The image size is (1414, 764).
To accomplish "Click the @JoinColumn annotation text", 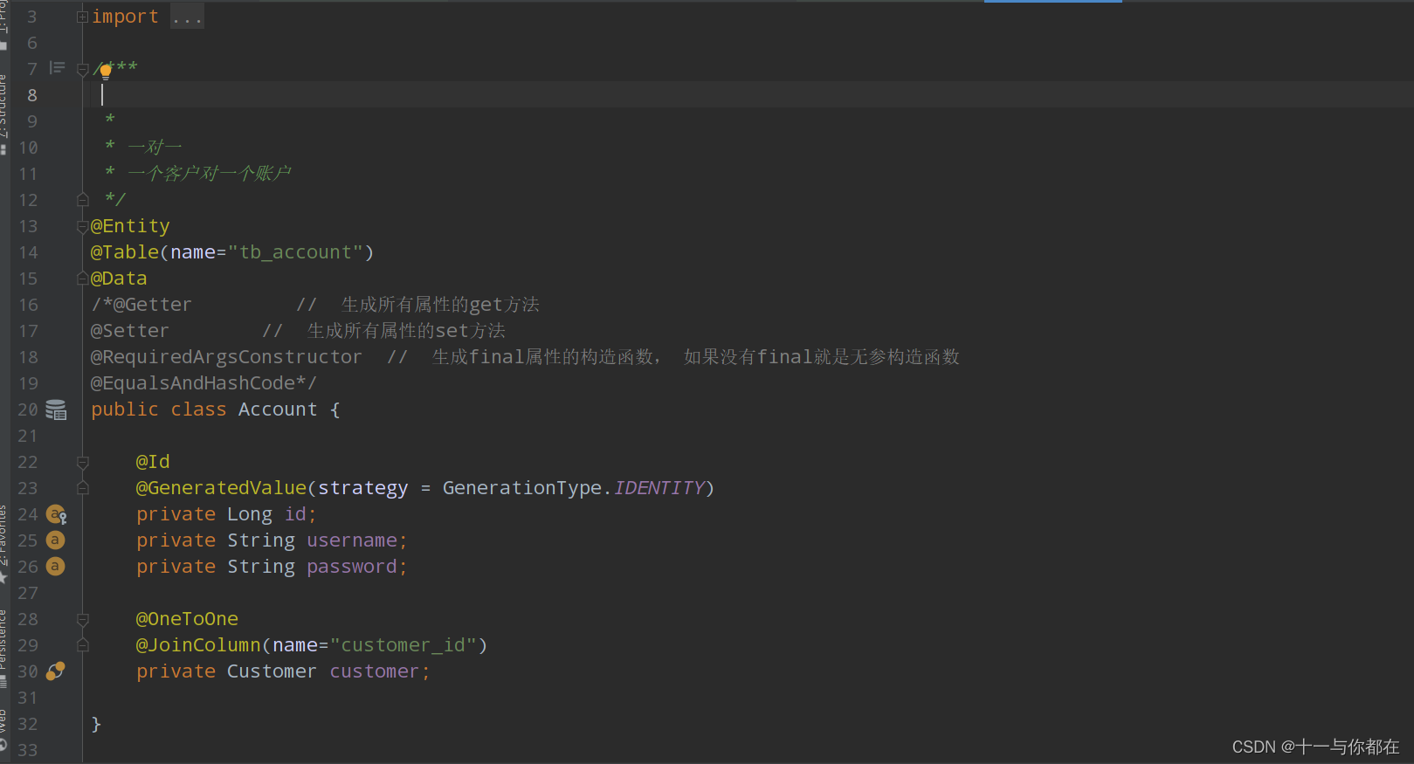I will click(x=198, y=645).
